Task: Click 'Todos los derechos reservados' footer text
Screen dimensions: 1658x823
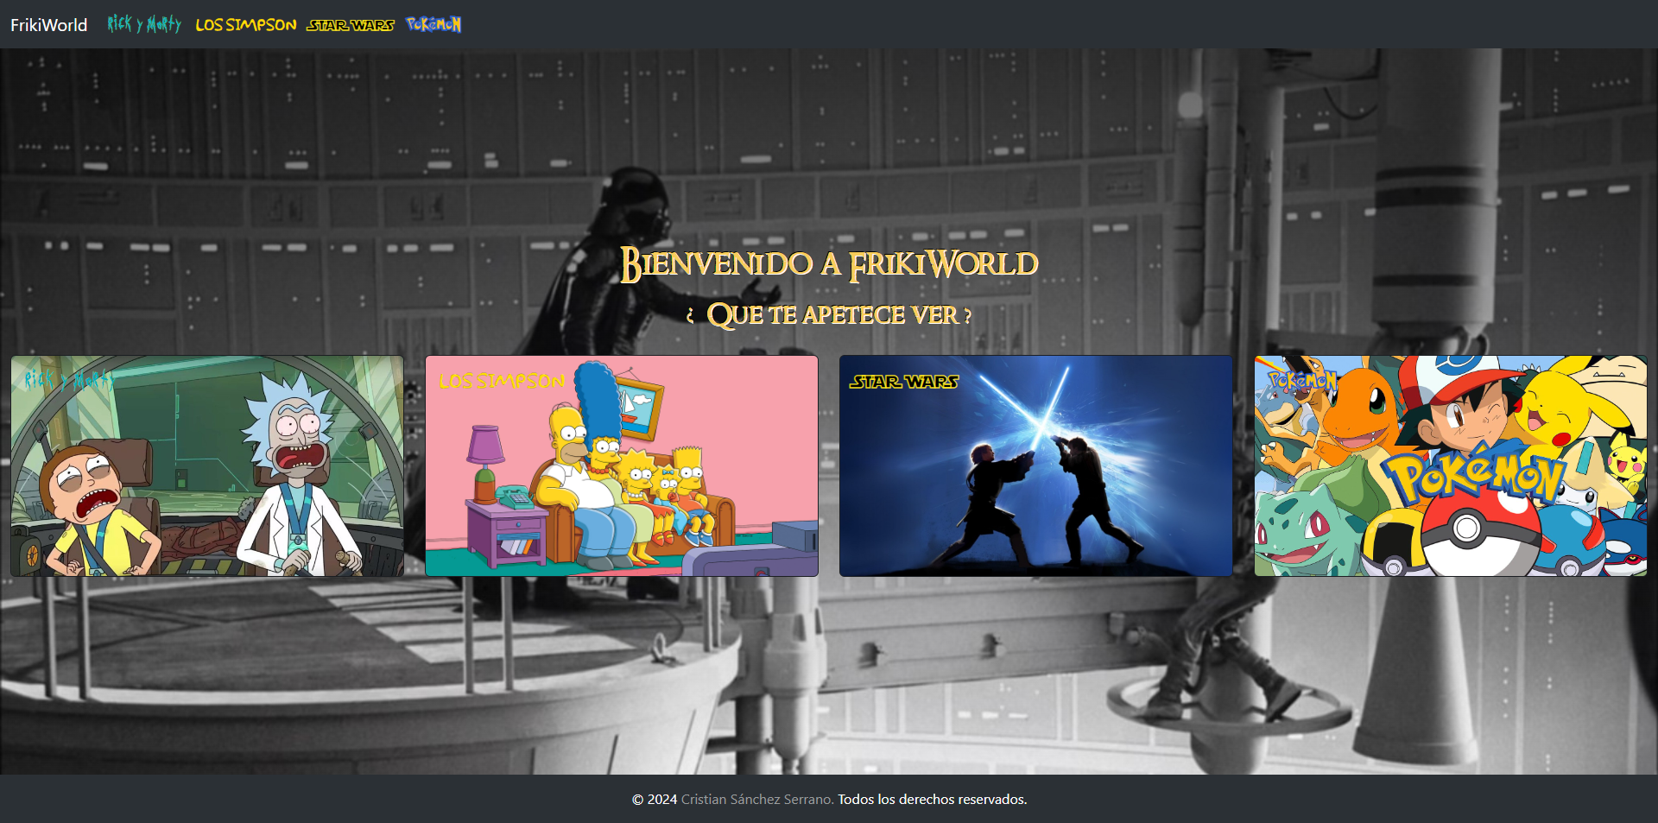Action: (x=932, y=800)
